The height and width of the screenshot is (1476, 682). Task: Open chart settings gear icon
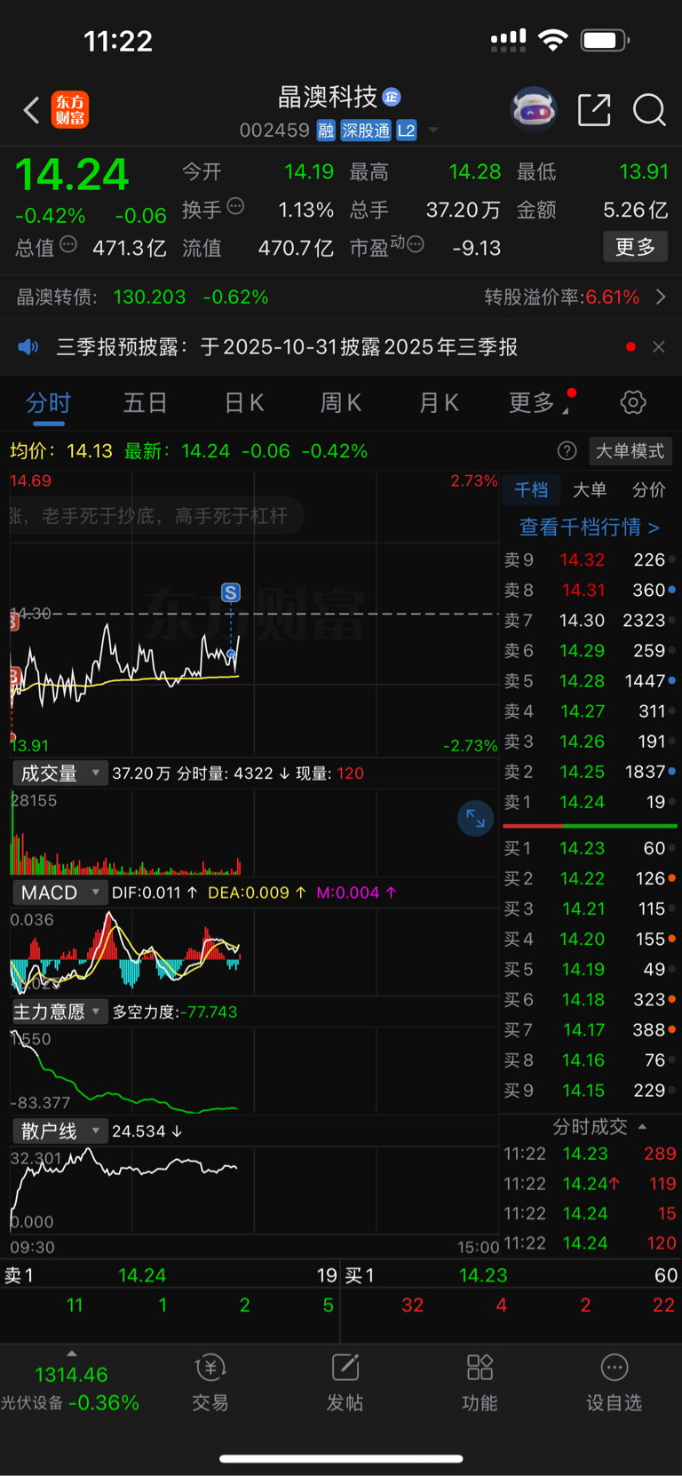633,402
